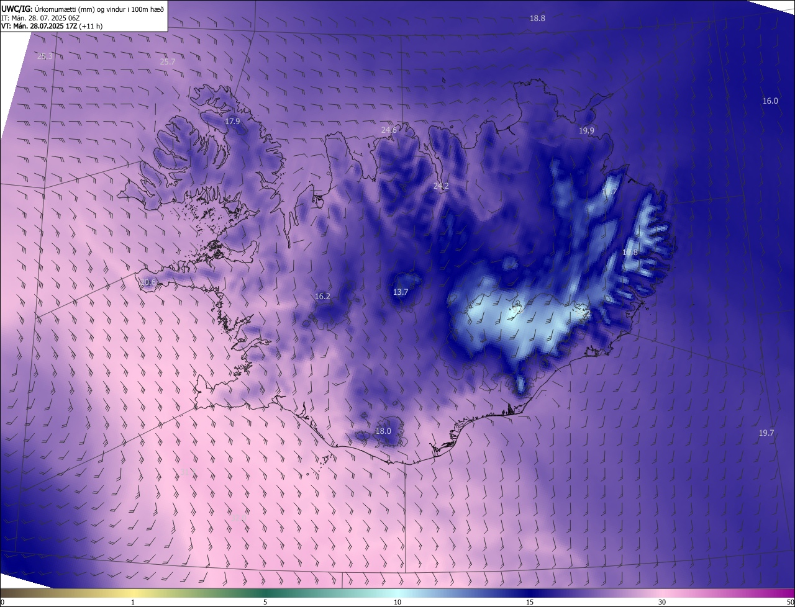Click the 13.7 value label

pyautogui.click(x=401, y=292)
